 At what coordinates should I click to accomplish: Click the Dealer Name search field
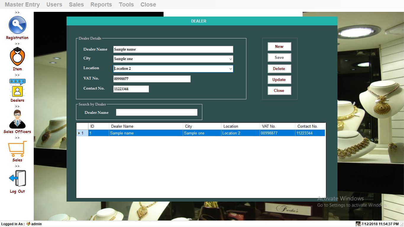156,112
